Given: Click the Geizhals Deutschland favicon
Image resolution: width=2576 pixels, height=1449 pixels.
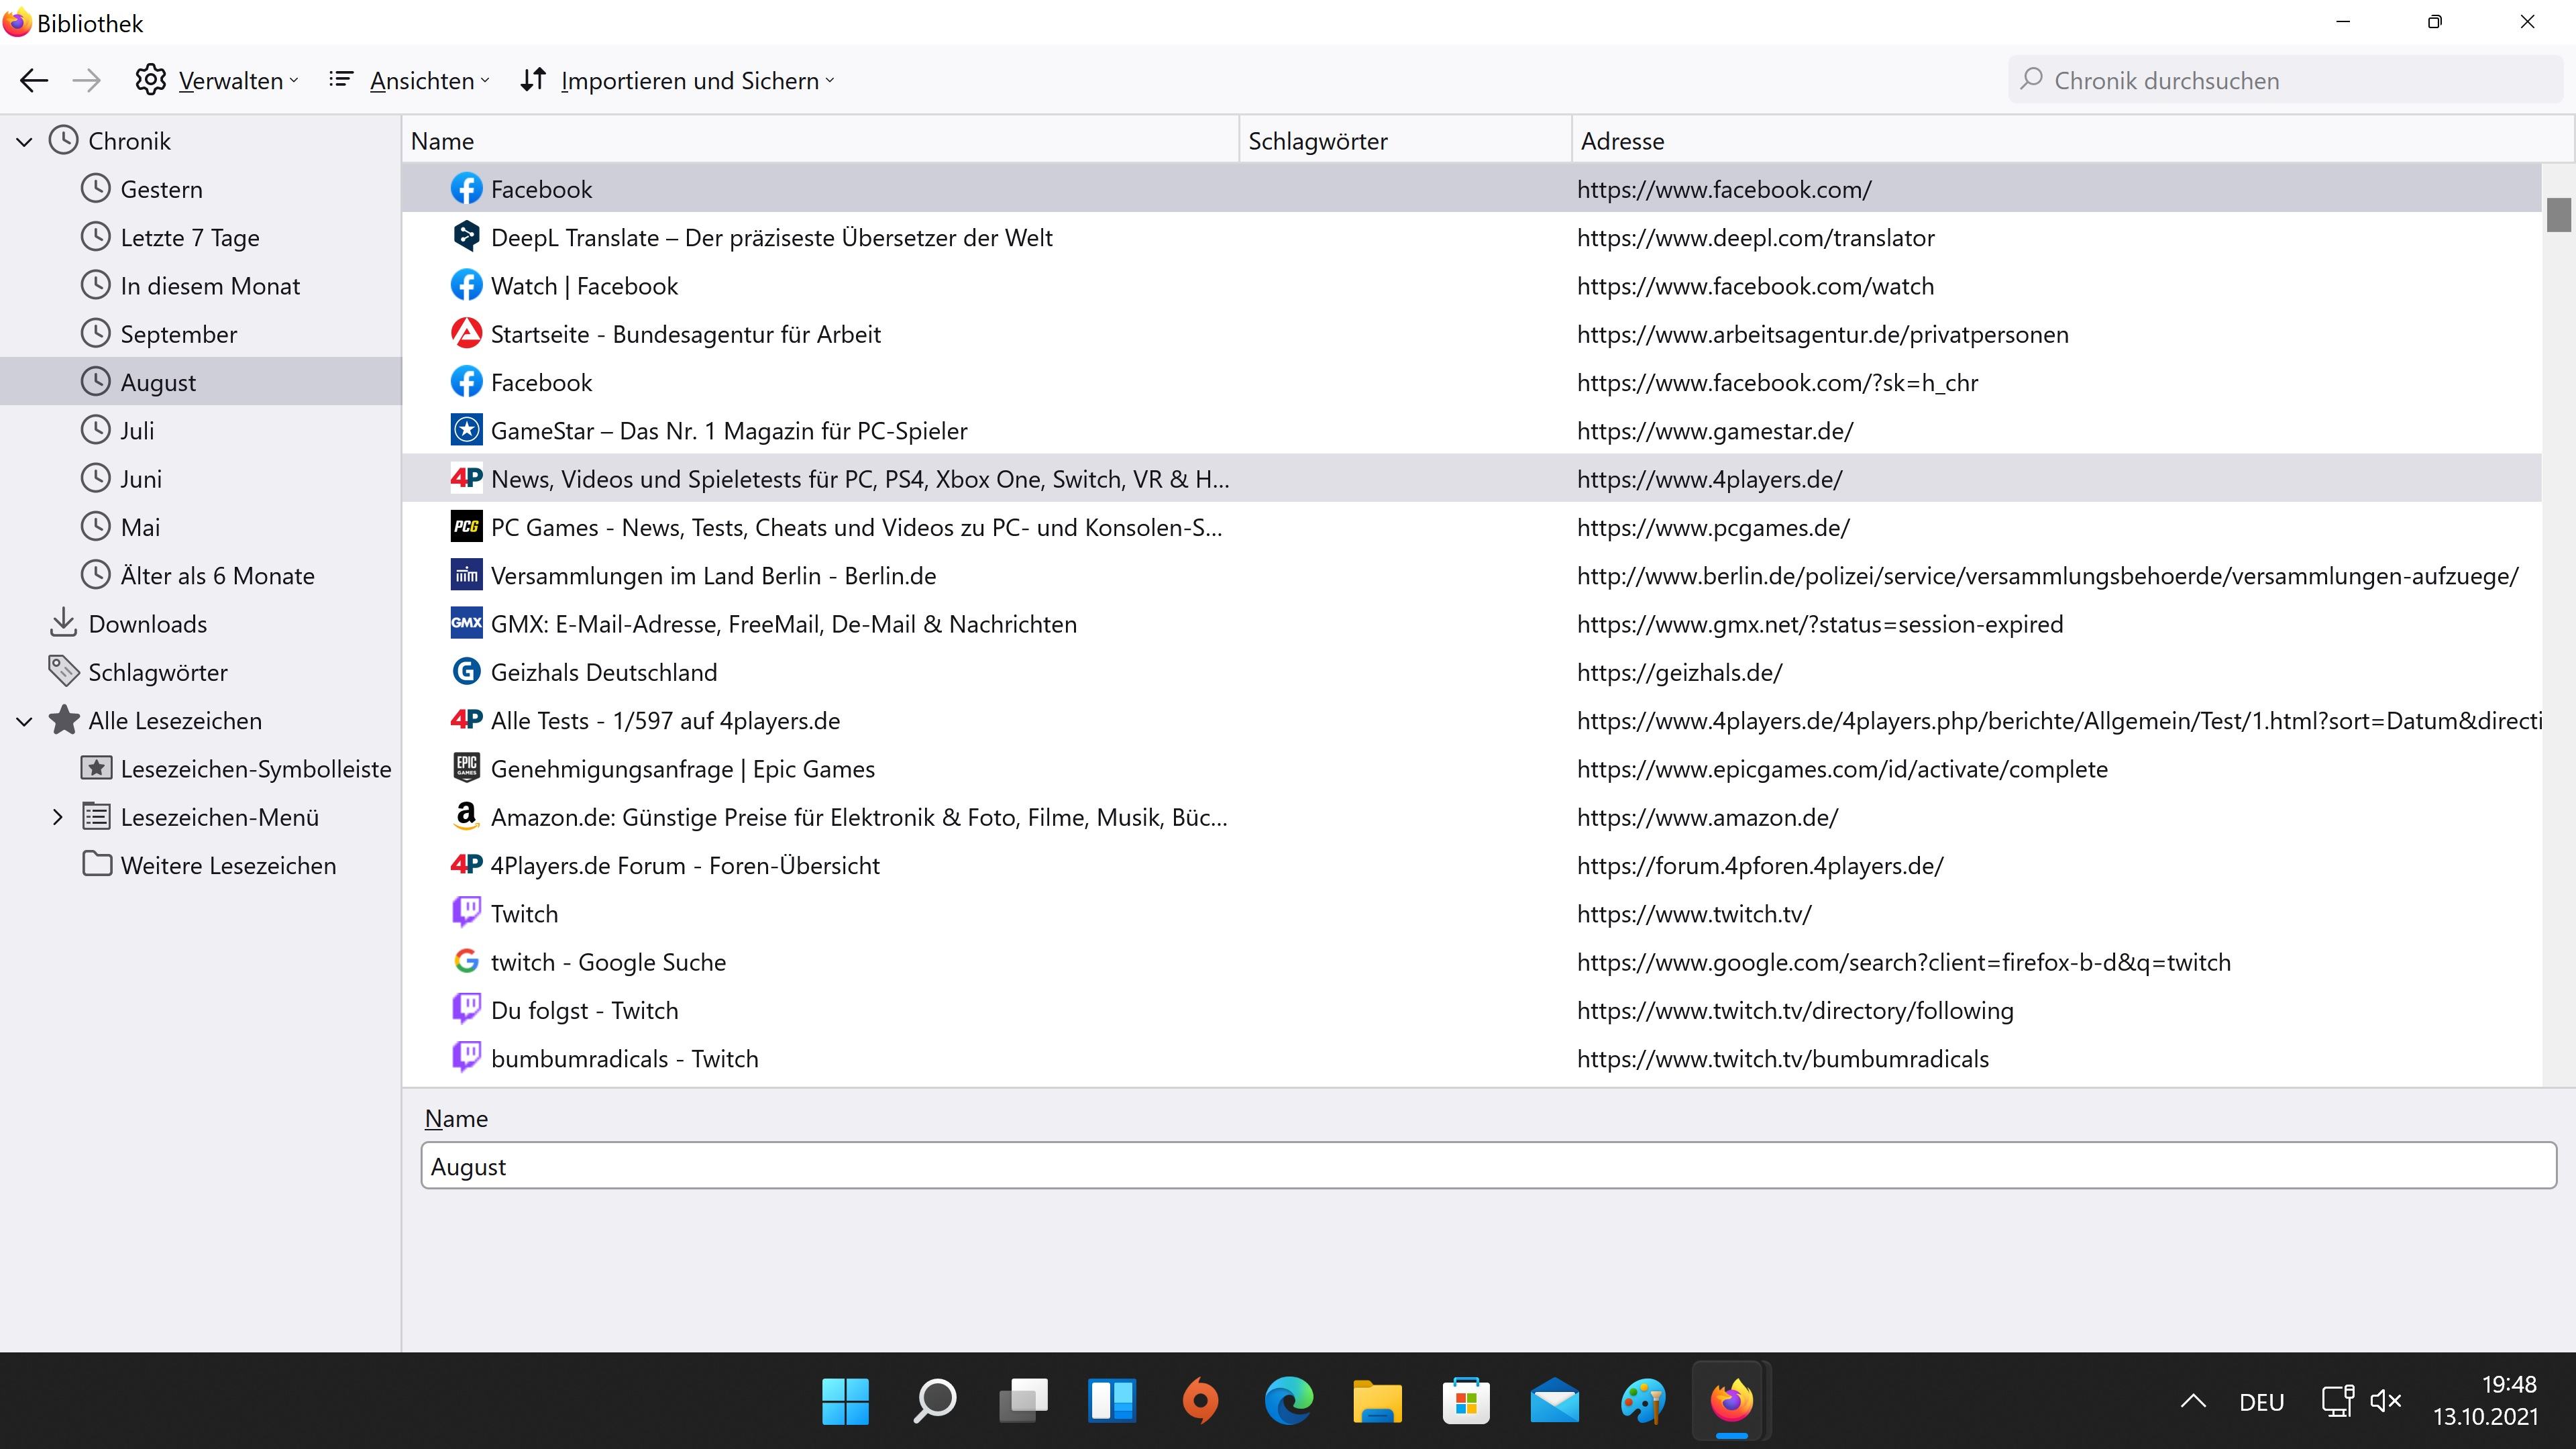Looking at the screenshot, I should point(466,672).
